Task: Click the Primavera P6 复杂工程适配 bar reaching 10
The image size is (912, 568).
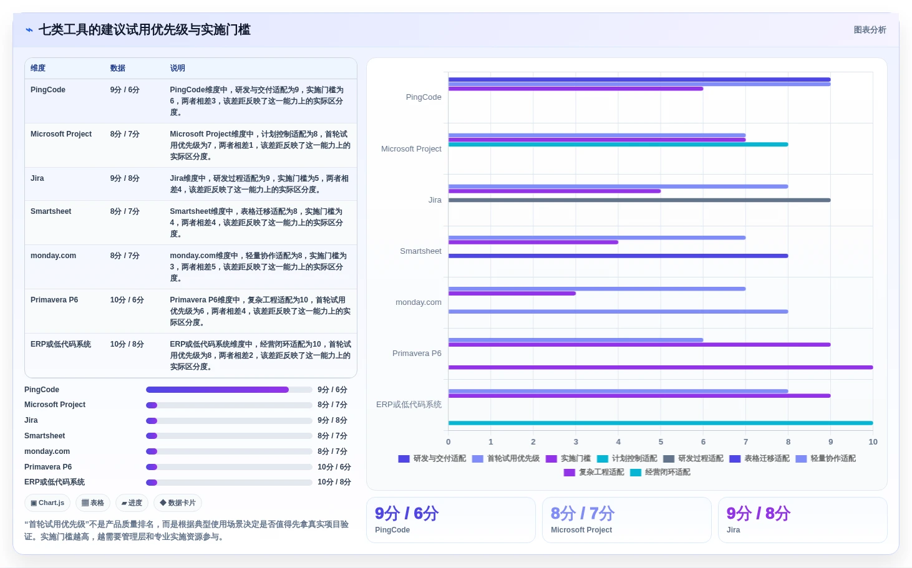Action: click(661, 367)
